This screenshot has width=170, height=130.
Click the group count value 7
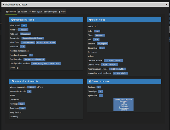click(x=31, y=55)
